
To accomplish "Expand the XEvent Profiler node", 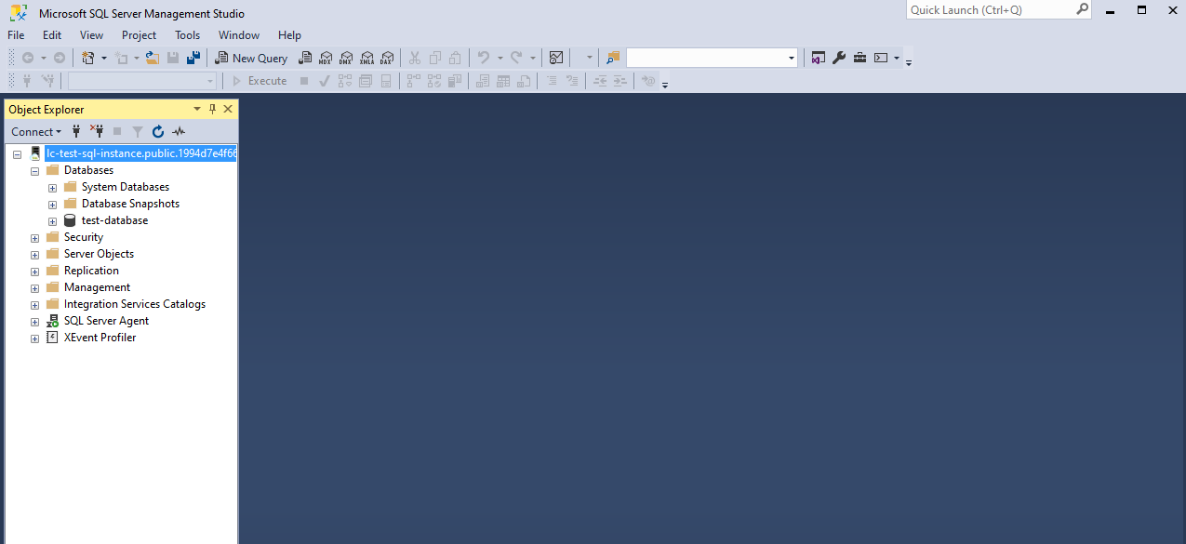I will click(x=34, y=338).
